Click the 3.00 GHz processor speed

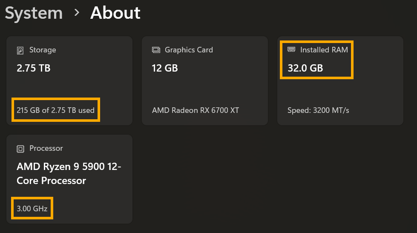click(x=32, y=209)
